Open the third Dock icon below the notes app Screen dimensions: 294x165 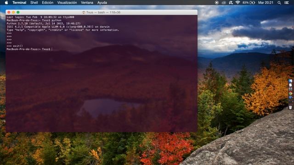(x=290, y=89)
